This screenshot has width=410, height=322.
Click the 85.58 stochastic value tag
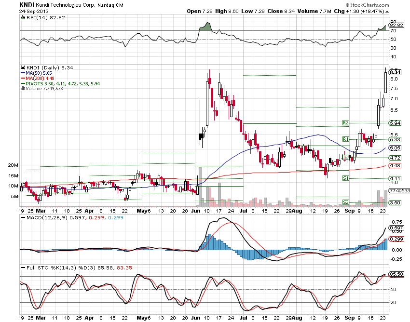tap(396, 274)
